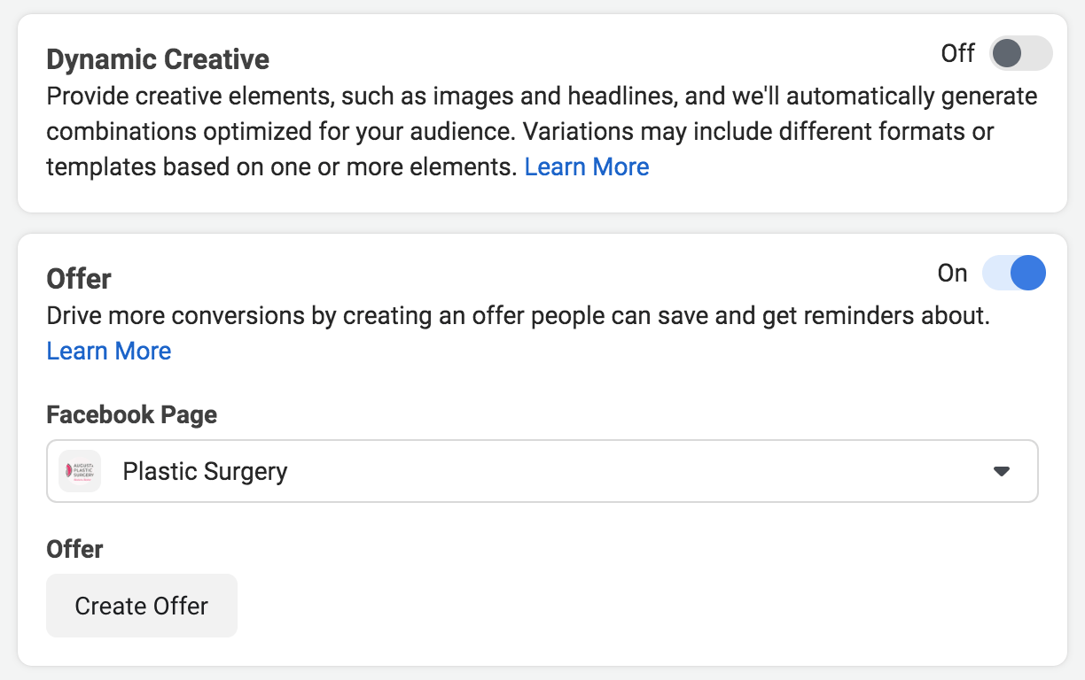Image resolution: width=1085 pixels, height=680 pixels.
Task: Click the Offer card heading text
Action: click(78, 278)
